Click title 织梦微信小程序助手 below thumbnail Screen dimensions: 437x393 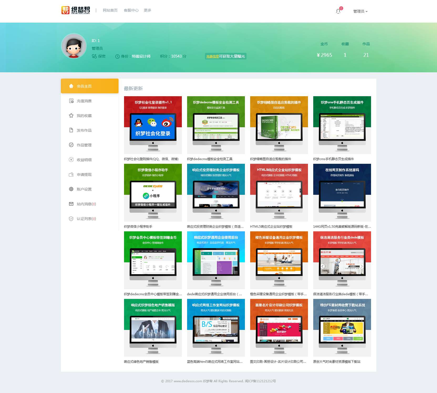point(138,227)
